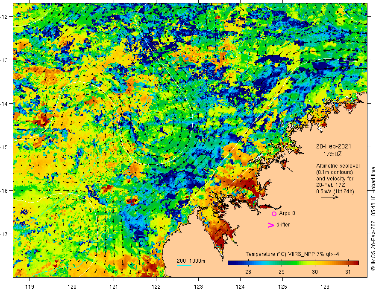The image size is (376, 290).
Task: Click the drifter legend label
Action: coord(283,225)
